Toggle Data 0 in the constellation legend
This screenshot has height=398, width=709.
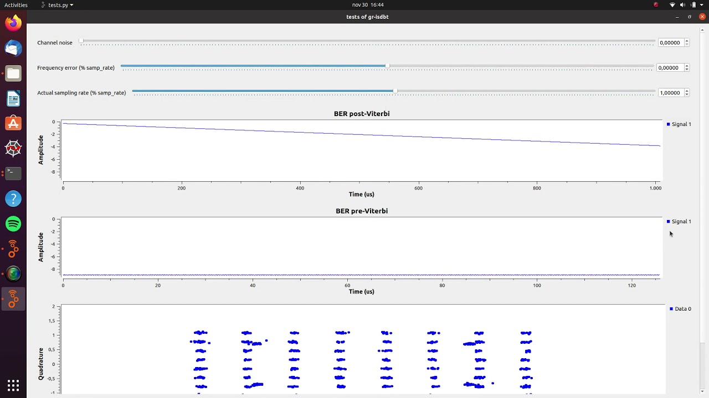point(680,309)
